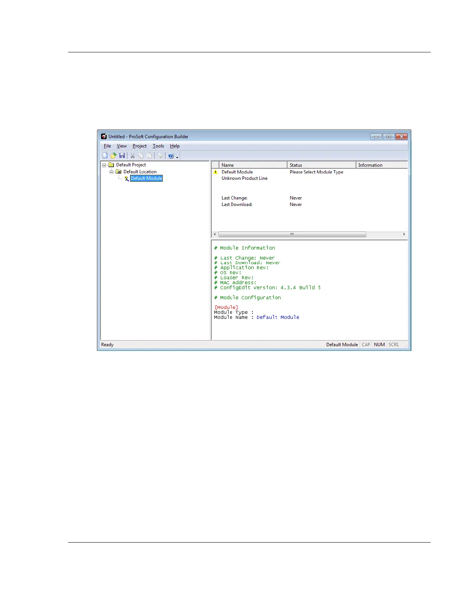This screenshot has height=610, width=471.
Task: Click 'Default Module' in the Name column
Action: click(237, 172)
